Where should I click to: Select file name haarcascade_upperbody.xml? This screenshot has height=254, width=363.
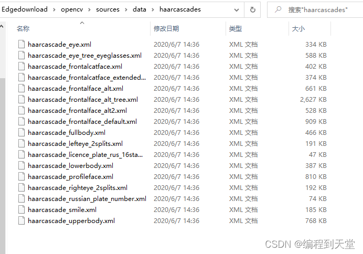pos(71,221)
